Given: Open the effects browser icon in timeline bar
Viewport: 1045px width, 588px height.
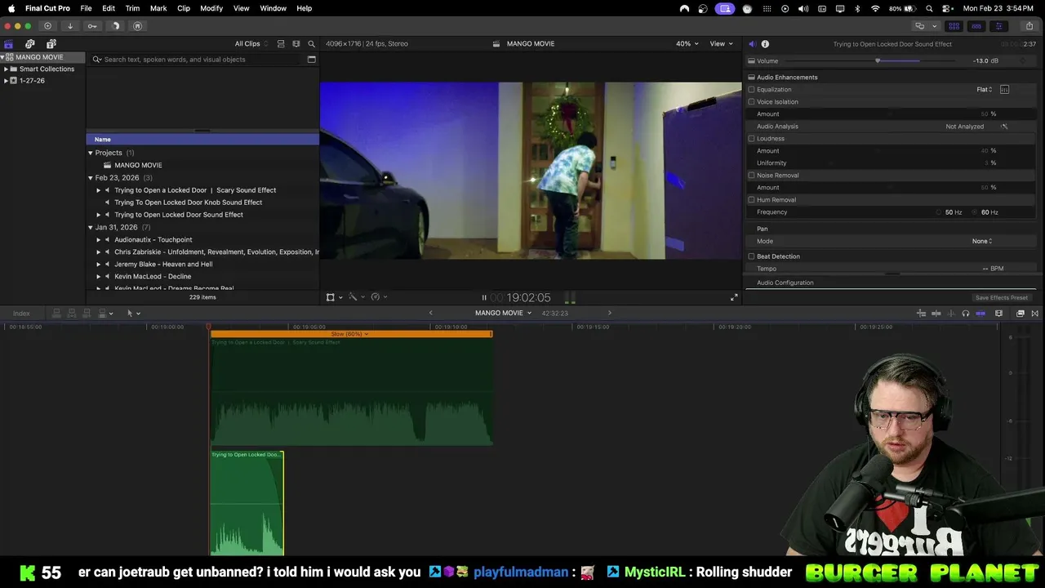Looking at the screenshot, I should pyautogui.click(x=1020, y=314).
